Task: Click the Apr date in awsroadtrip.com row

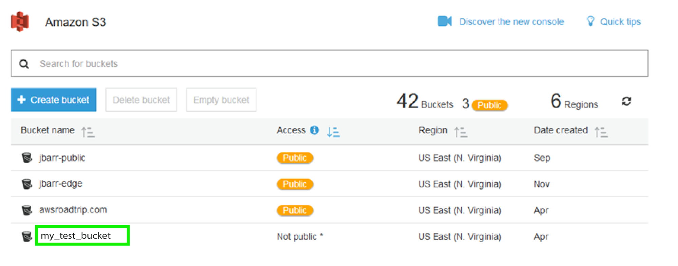Action: (541, 211)
